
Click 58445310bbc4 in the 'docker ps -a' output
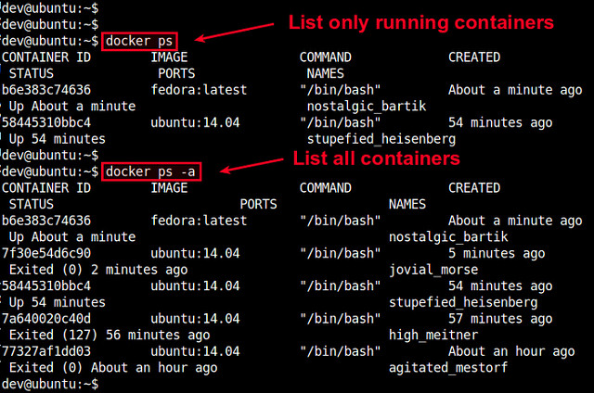point(46,286)
